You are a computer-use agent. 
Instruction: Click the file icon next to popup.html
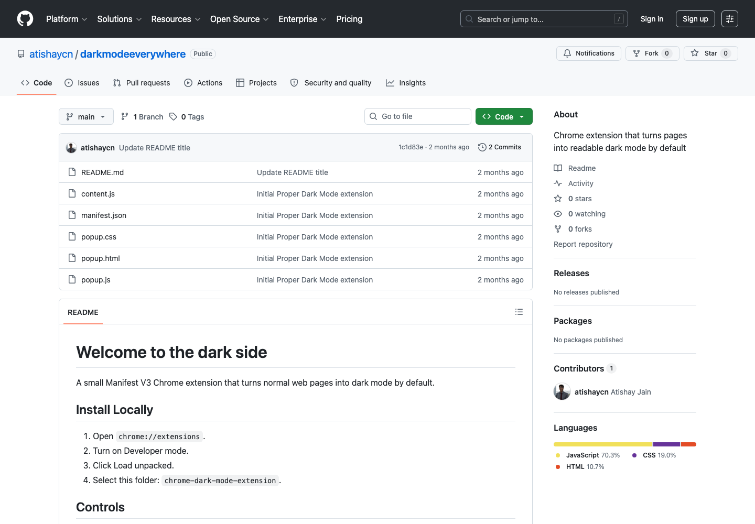(72, 258)
